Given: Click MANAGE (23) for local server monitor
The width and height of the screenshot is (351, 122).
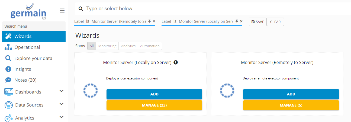Looking at the screenshot, I should pyautogui.click(x=154, y=105).
